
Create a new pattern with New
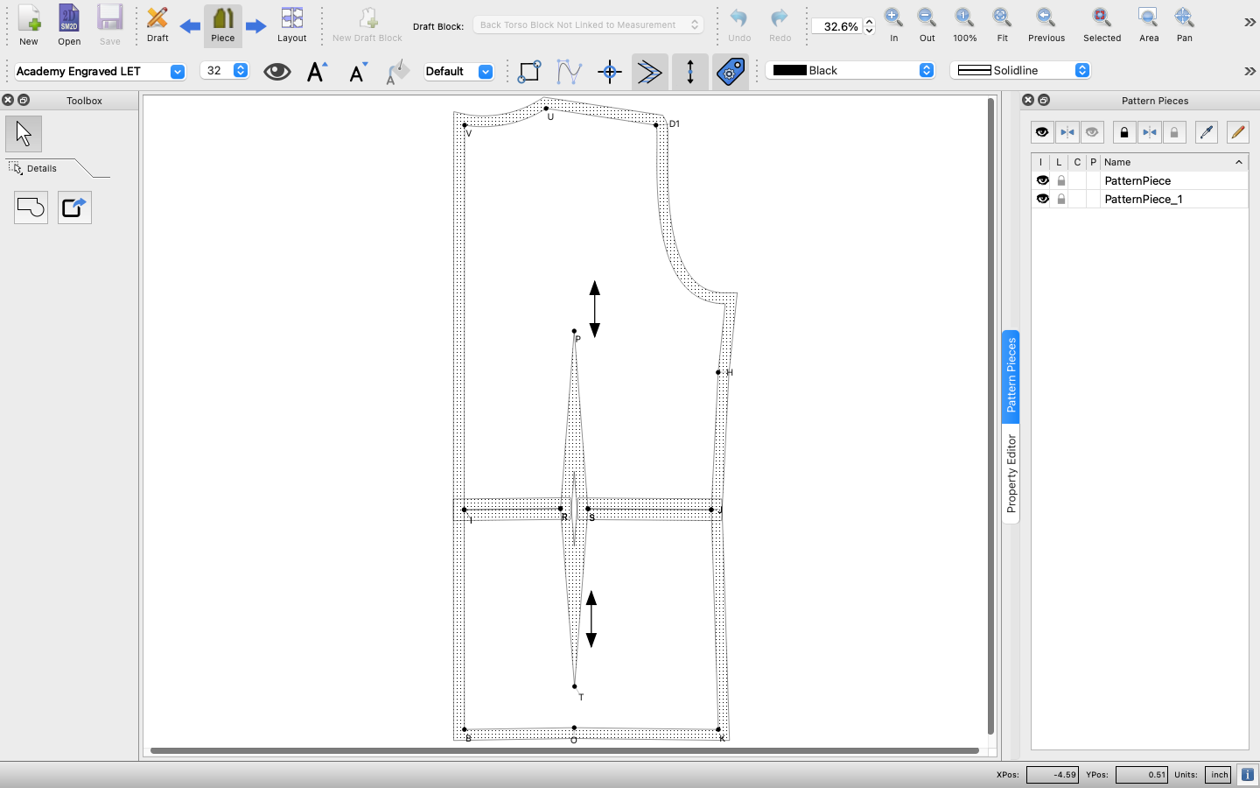29,25
